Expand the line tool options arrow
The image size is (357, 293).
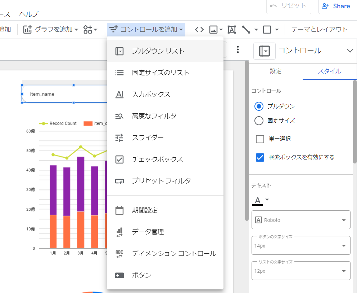click(x=256, y=30)
